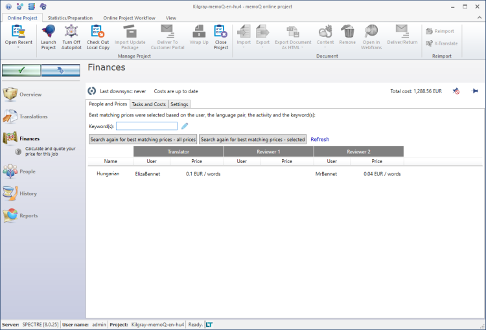Click the Reviewer 1 column group header

point(268,151)
